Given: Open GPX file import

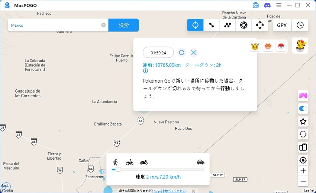Looking at the screenshot, I should tap(282, 25).
